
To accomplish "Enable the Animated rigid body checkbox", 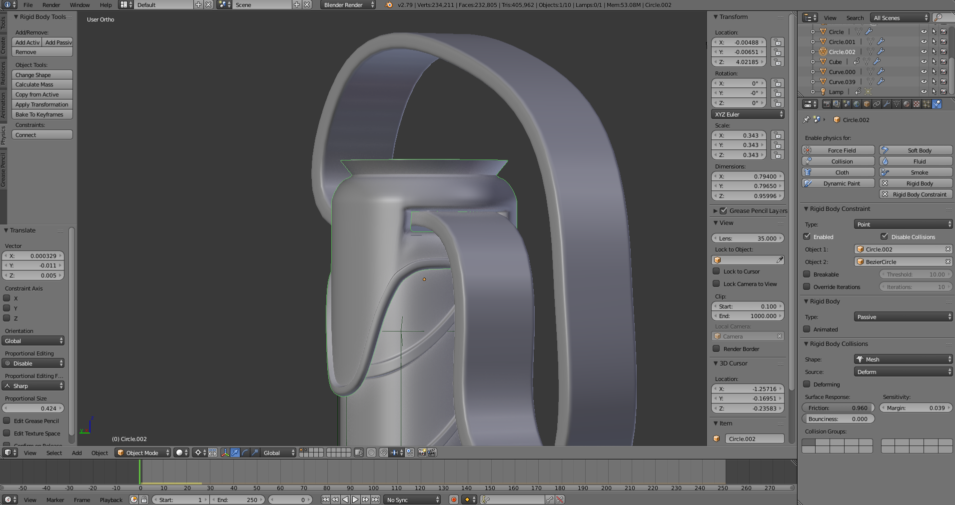I will pos(807,329).
